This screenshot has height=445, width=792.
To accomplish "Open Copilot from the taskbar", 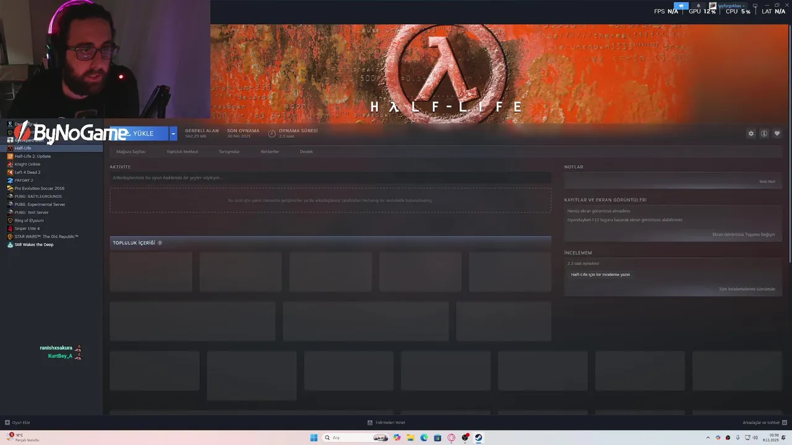I will click(x=397, y=438).
